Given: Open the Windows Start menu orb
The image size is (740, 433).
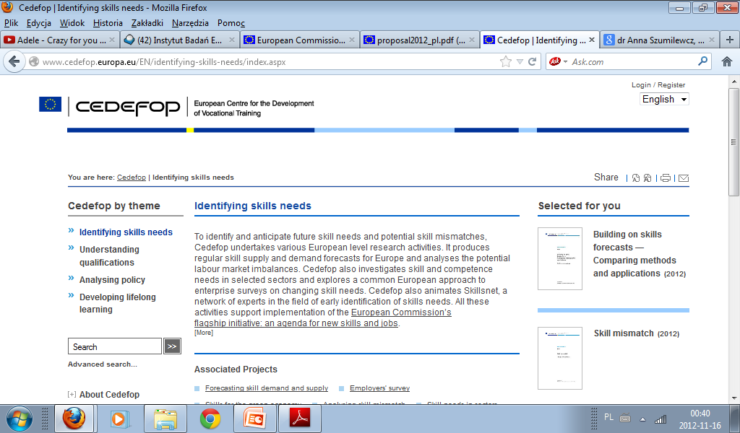Looking at the screenshot, I should (x=20, y=419).
